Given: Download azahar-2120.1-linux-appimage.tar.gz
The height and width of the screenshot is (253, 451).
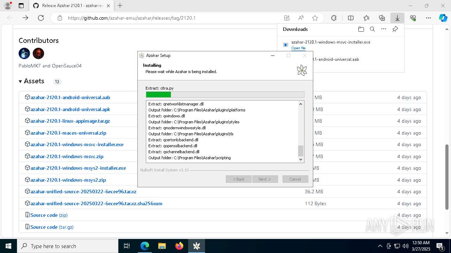Looking at the screenshot, I should coord(70,121).
